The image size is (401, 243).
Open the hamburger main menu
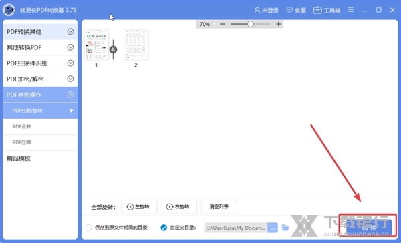(351, 10)
